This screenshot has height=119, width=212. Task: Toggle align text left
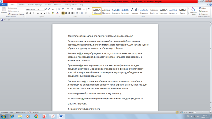tap(63, 13)
